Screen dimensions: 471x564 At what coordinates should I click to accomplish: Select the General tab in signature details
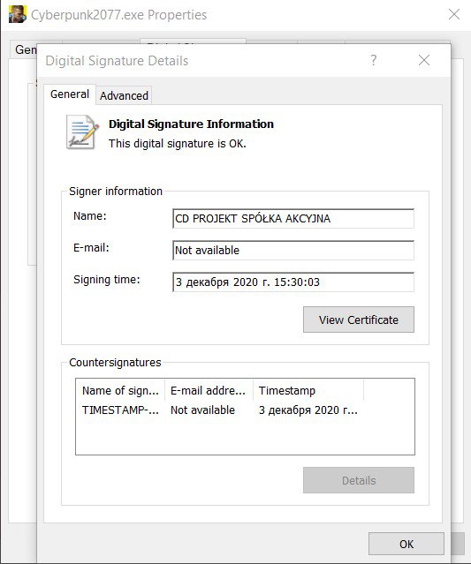coord(70,94)
